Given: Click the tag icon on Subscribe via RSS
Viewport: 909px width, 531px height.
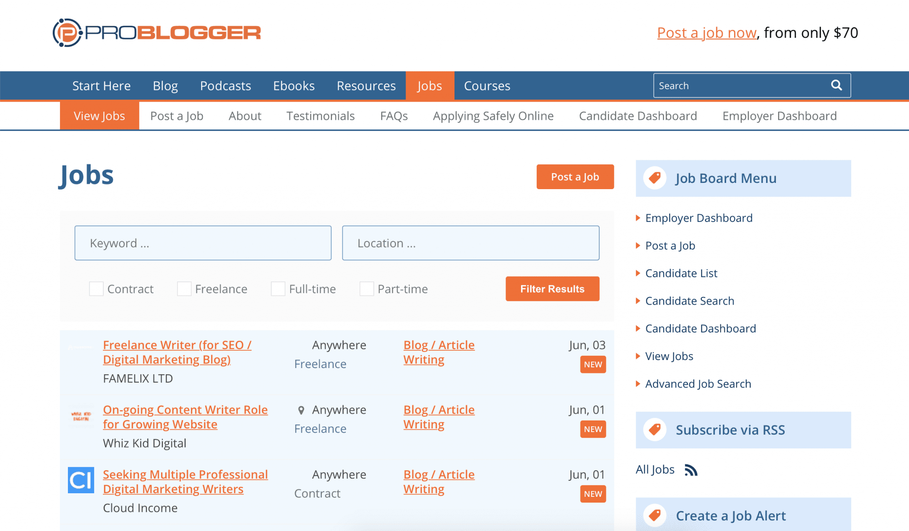Looking at the screenshot, I should click(654, 429).
